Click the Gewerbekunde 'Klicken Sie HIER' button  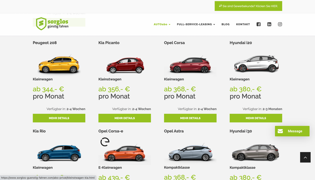click(x=248, y=6)
